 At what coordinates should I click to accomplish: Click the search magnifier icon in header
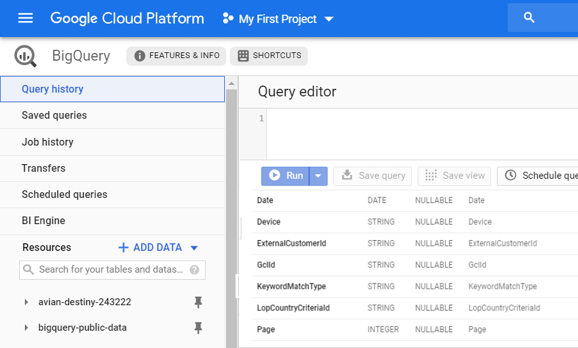click(x=529, y=18)
